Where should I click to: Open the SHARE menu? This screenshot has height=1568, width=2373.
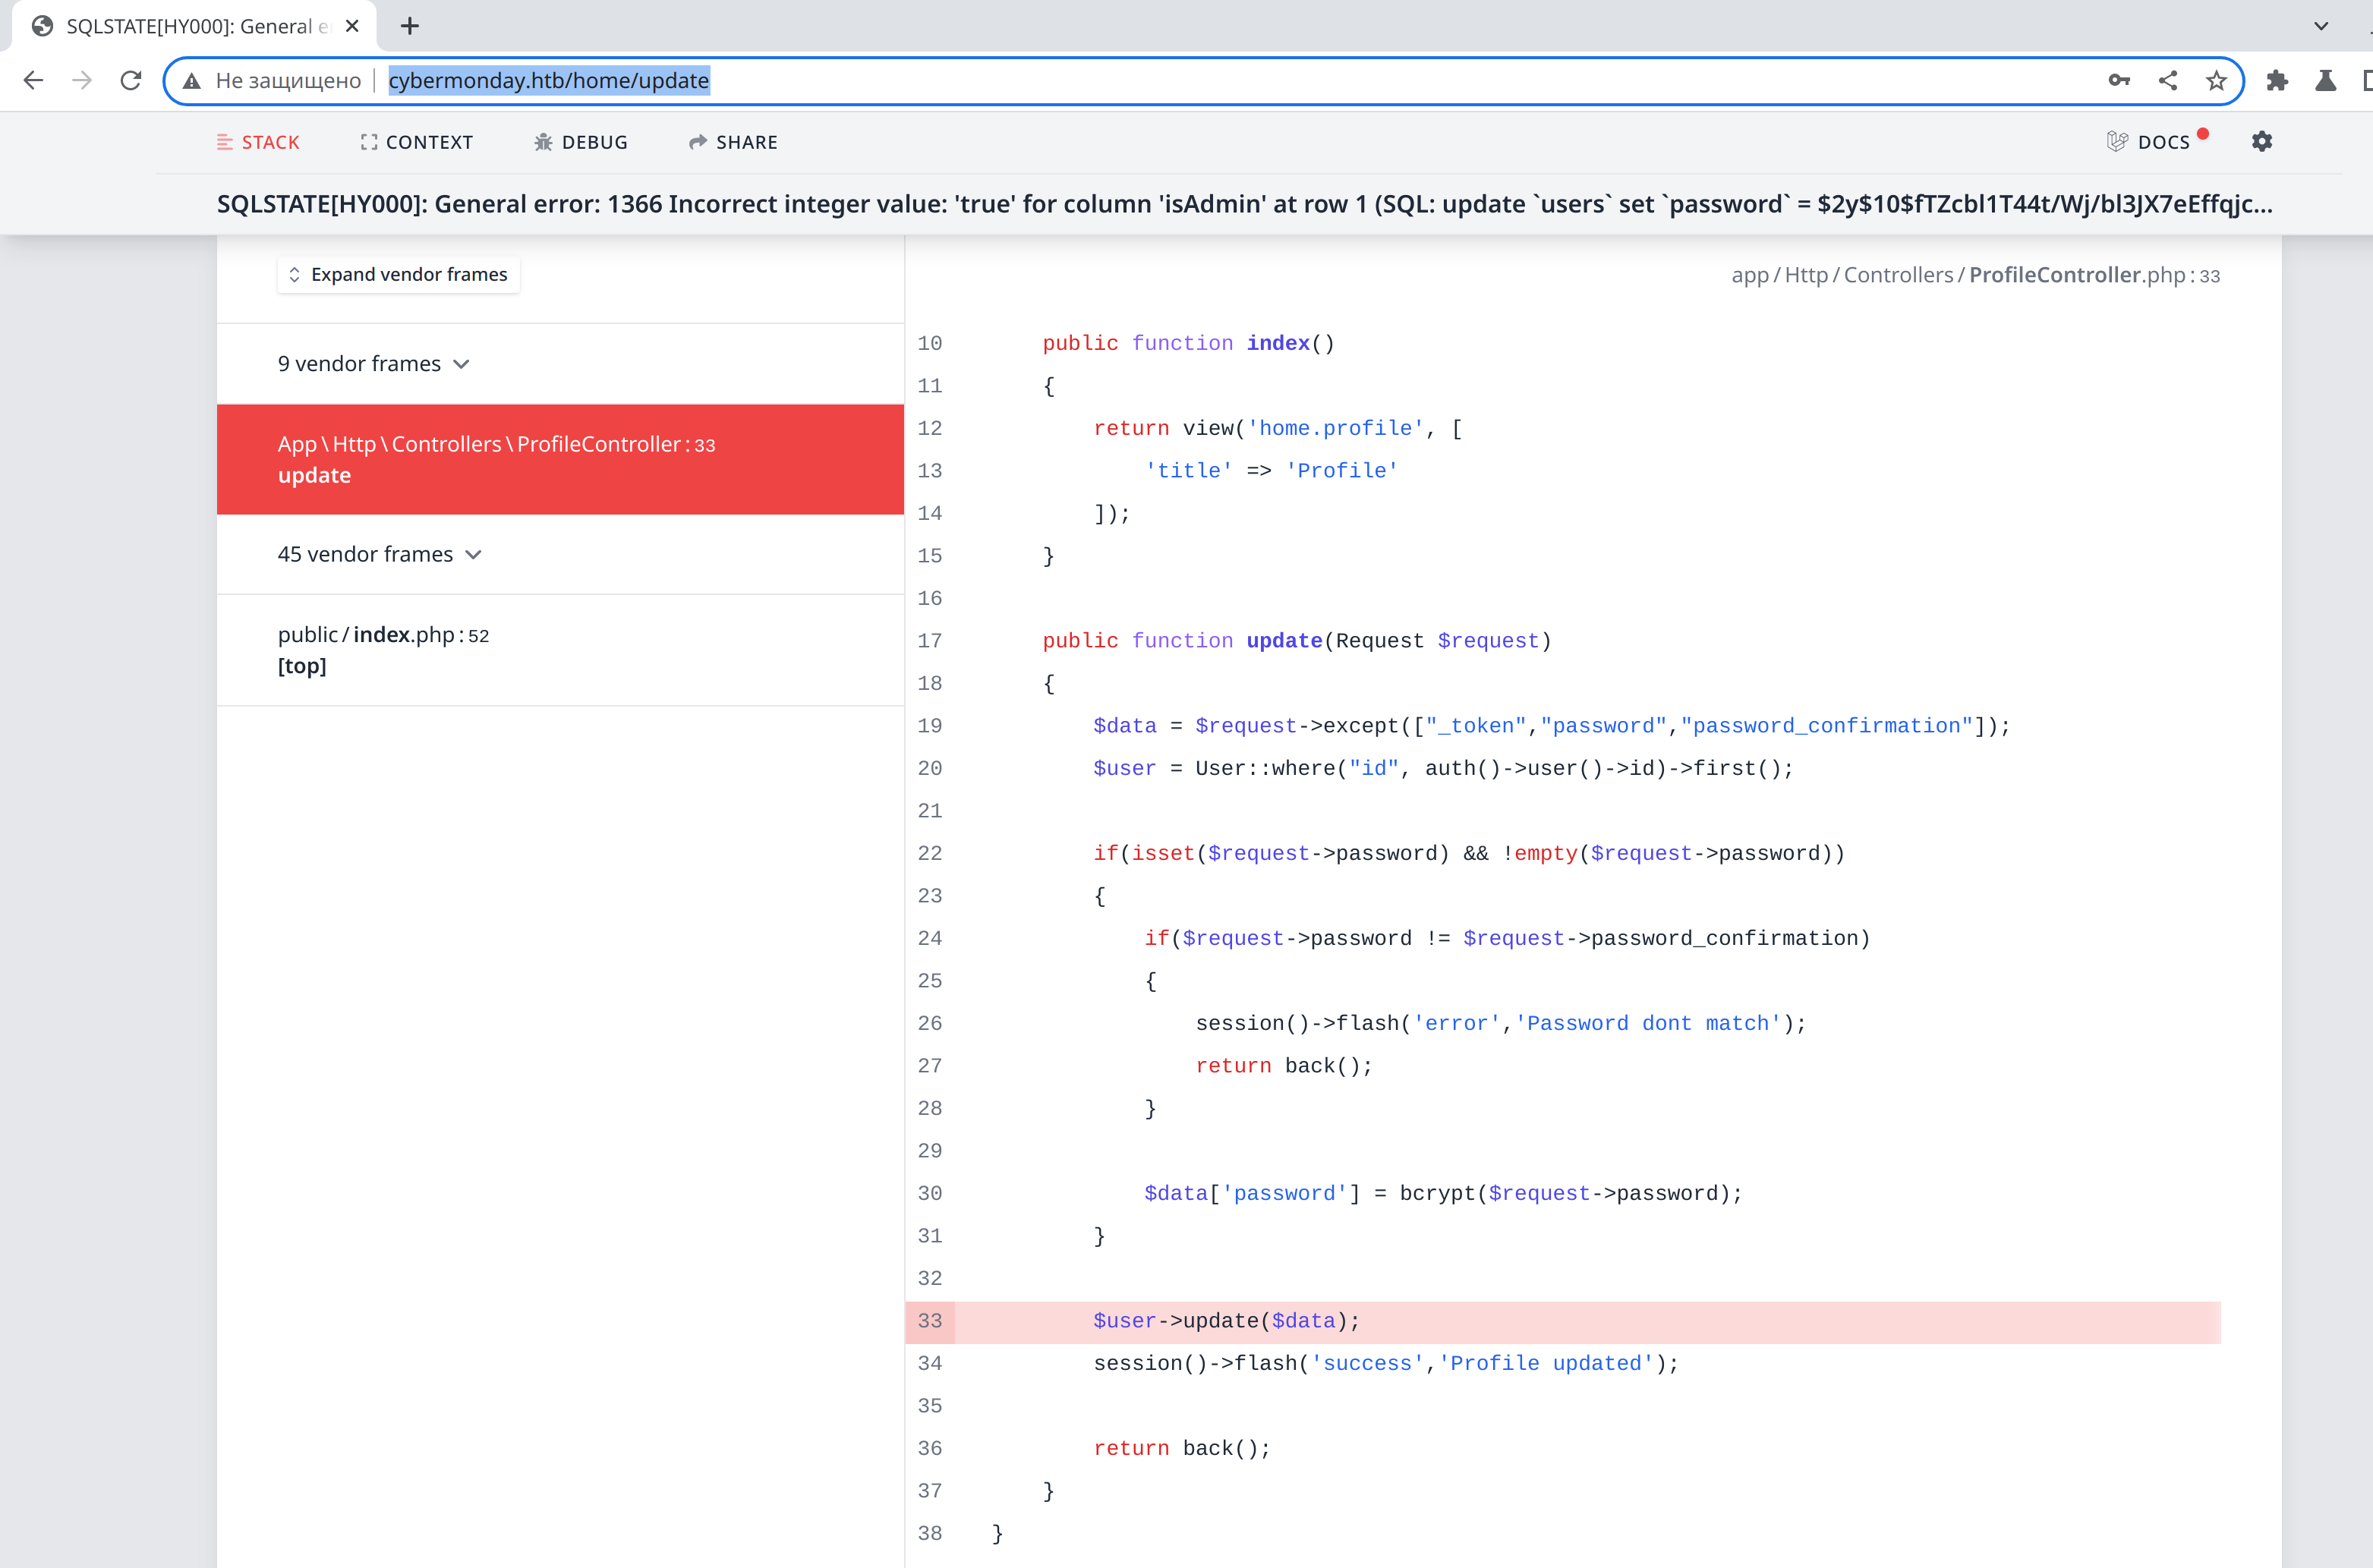[x=733, y=142]
